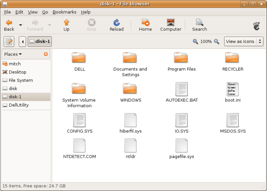Select the AUTOEXEC.BAT file icon

point(182,89)
